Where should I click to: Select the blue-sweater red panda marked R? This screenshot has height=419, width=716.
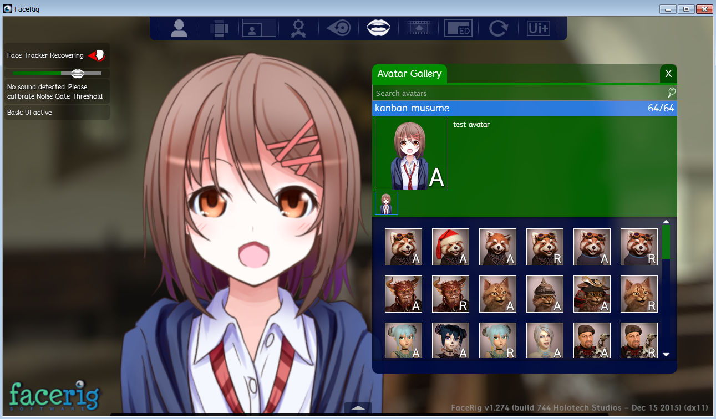coord(639,247)
